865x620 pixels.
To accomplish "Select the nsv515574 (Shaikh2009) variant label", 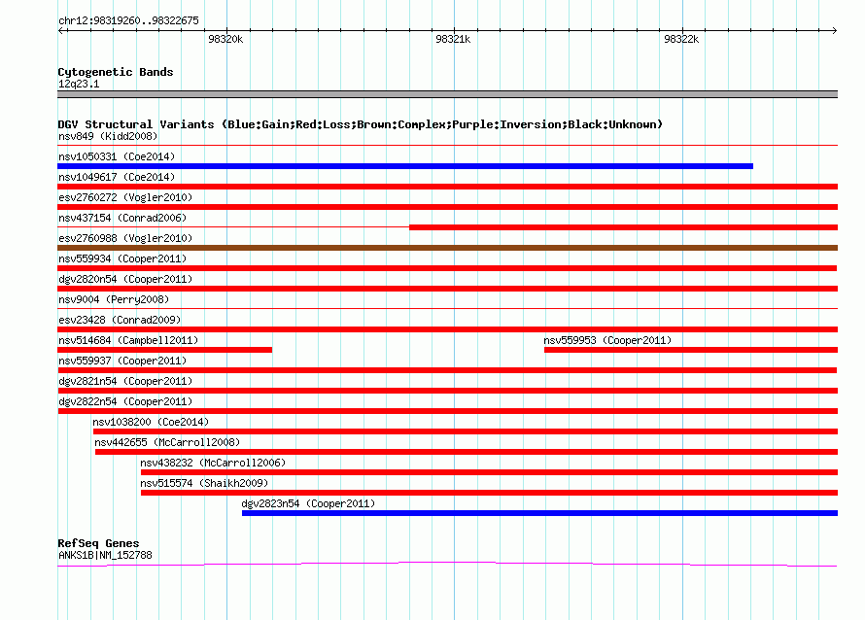I will pyautogui.click(x=204, y=483).
